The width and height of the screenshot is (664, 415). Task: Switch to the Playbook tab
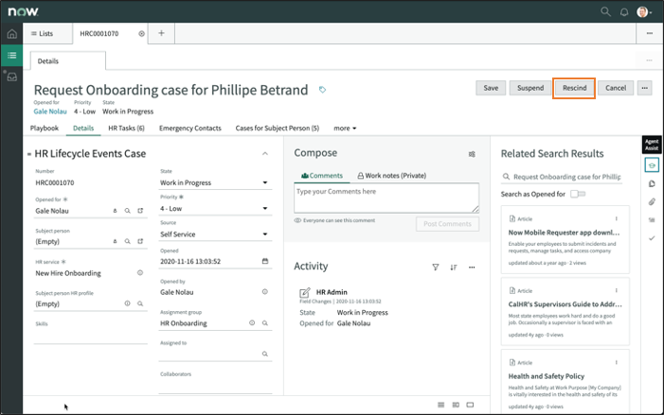[x=45, y=128]
